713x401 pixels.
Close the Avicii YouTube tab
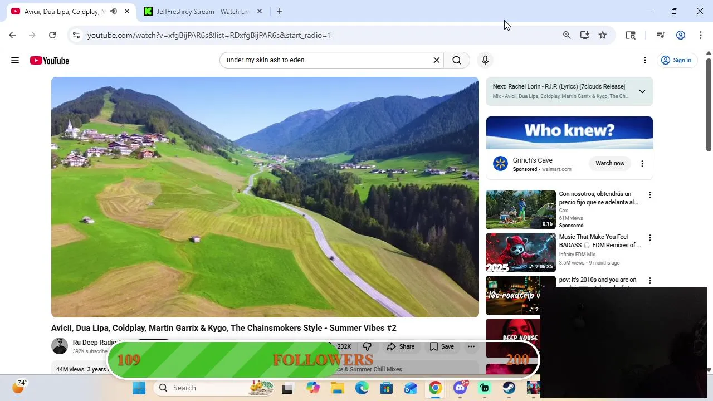click(x=127, y=11)
